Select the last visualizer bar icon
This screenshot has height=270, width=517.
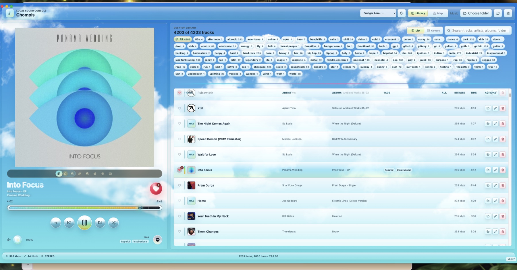pos(110,174)
